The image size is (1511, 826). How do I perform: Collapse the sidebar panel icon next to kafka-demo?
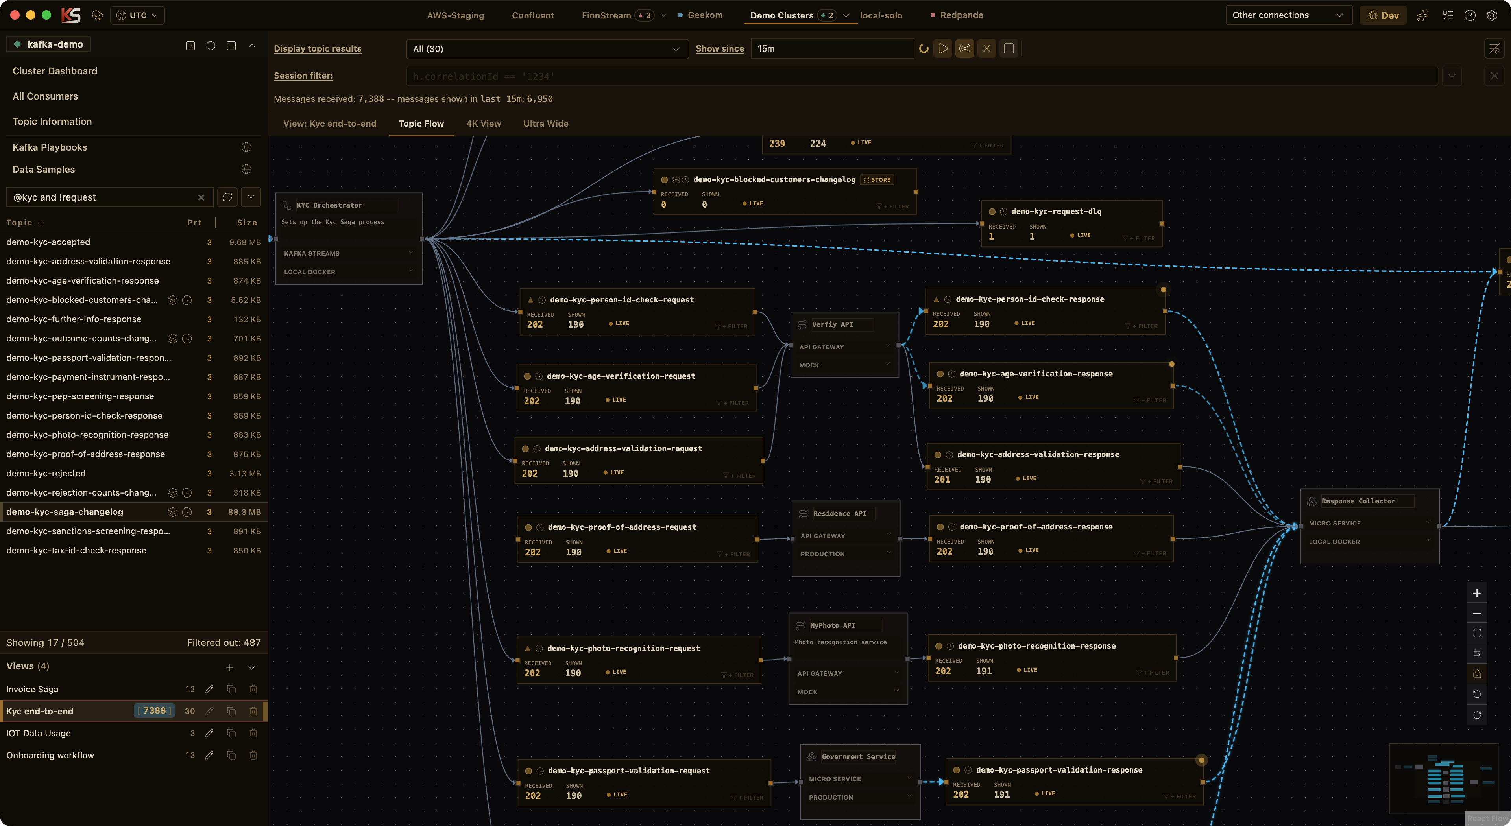coord(190,45)
